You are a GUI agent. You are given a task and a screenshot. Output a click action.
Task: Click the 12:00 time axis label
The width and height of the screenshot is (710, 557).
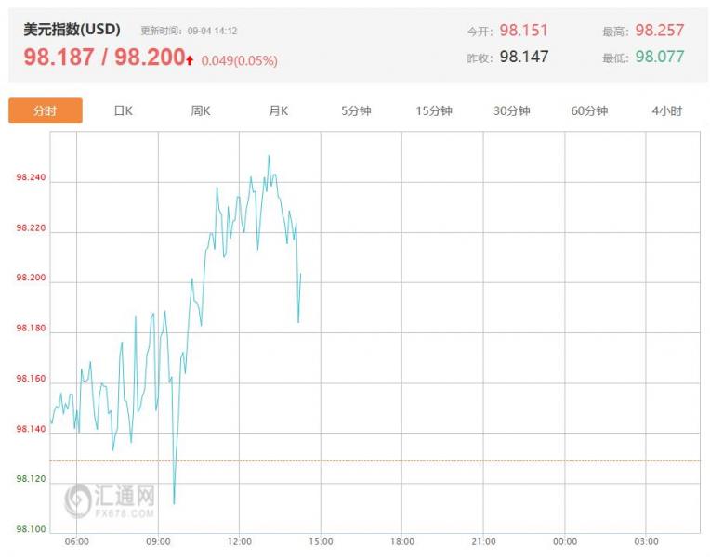240,541
